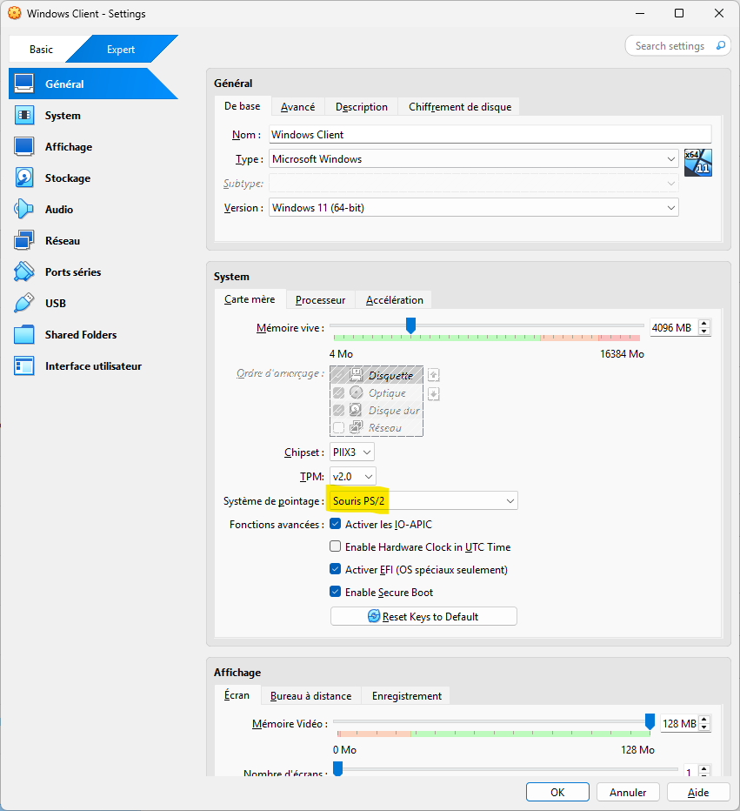The height and width of the screenshot is (811, 740).
Task: Decrease Mémoire vive with spinner down arrow
Action: click(x=703, y=331)
